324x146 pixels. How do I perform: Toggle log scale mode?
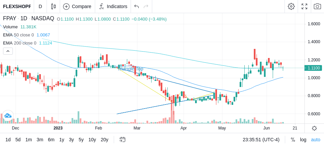303,140
